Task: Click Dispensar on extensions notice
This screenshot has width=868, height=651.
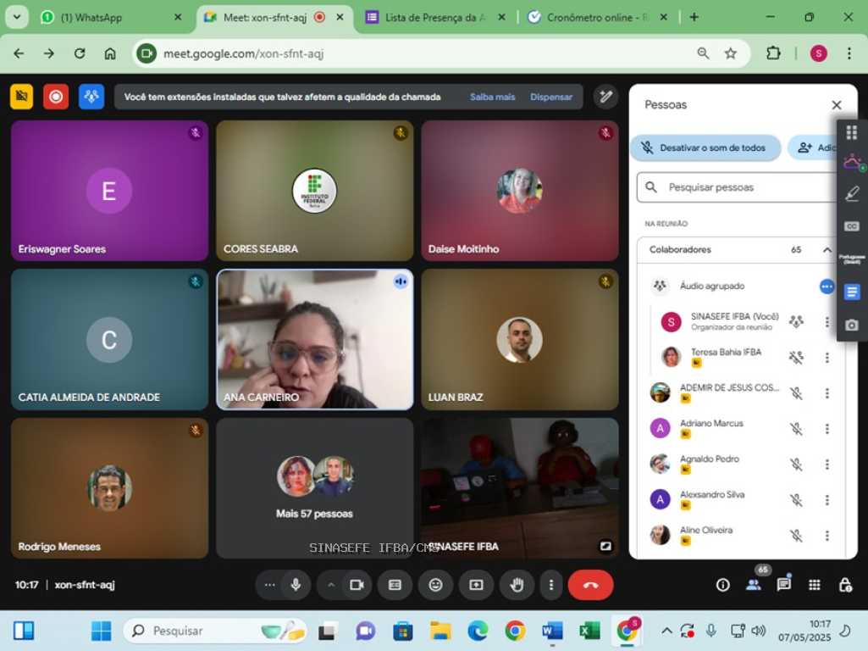Action: (550, 97)
